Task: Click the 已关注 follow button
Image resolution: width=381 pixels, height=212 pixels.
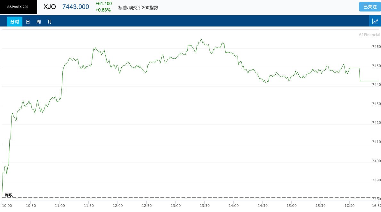Action: [370, 7]
